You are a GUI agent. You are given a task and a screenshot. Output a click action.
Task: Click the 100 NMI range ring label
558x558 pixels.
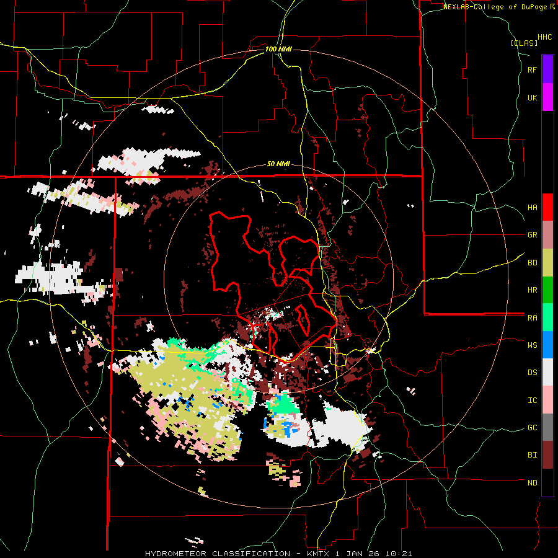pyautogui.click(x=278, y=49)
